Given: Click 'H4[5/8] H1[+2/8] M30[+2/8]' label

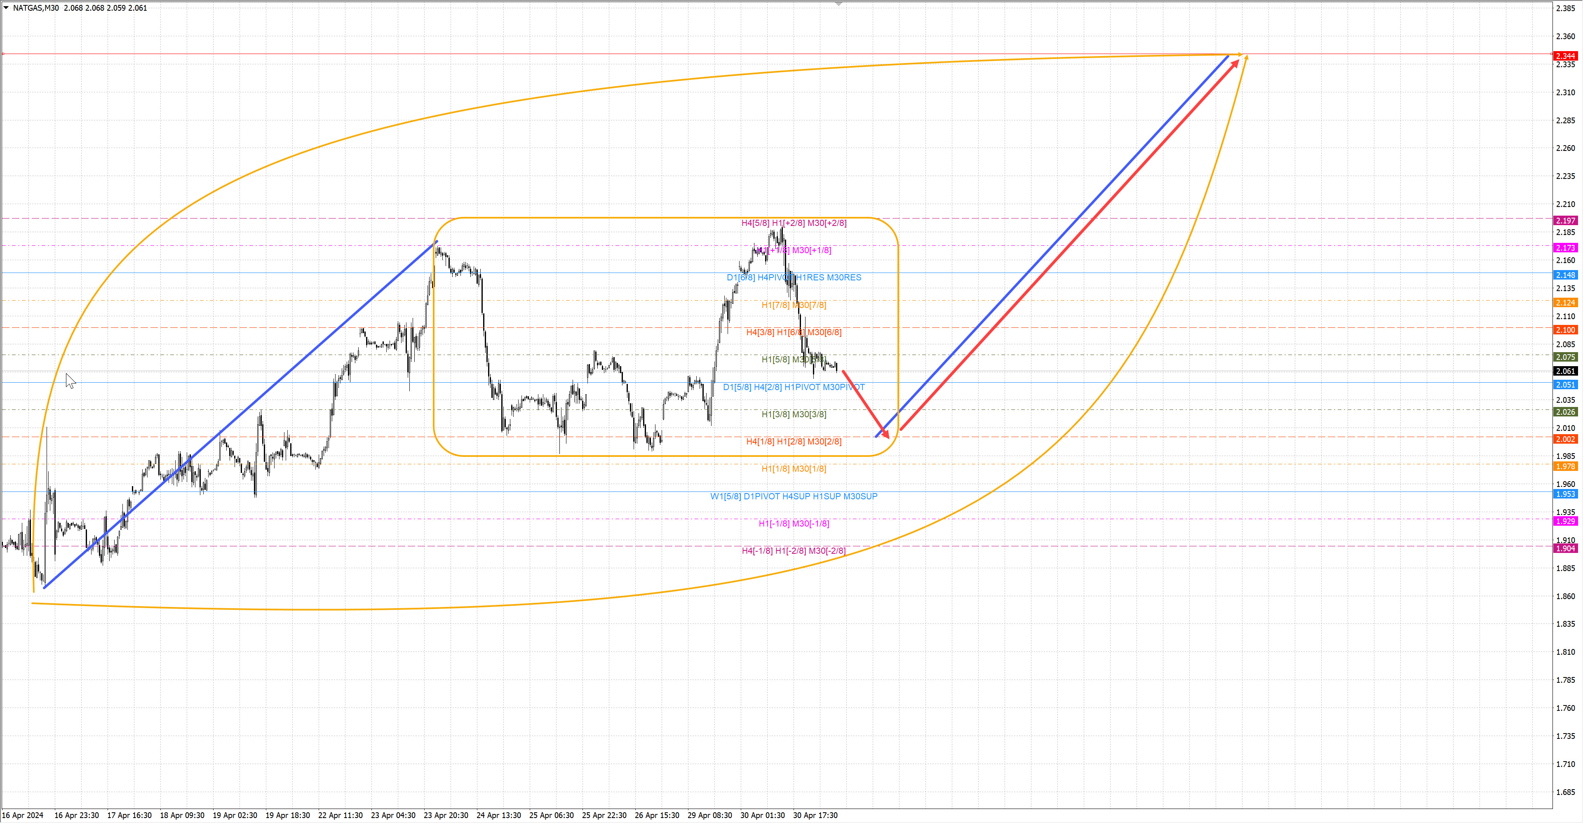Looking at the screenshot, I should [x=793, y=223].
